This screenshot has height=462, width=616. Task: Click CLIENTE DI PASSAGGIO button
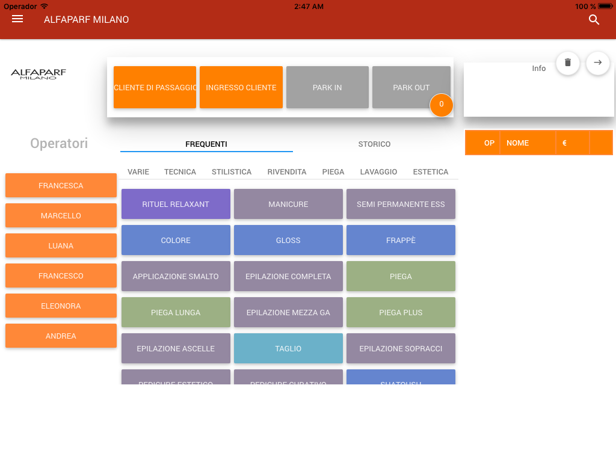[x=155, y=87]
